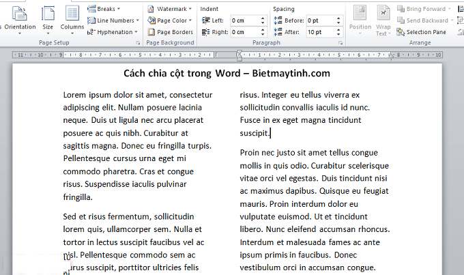Open the Hyphenation dropdown

113,32
